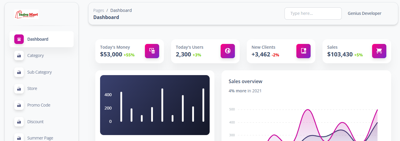Screen dimensions: 400x141
Task: Go to the Store page
Action: (x=32, y=88)
